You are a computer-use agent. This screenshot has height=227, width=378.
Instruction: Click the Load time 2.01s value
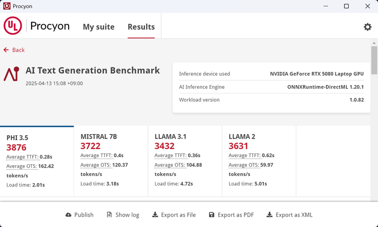pyautogui.click(x=39, y=185)
